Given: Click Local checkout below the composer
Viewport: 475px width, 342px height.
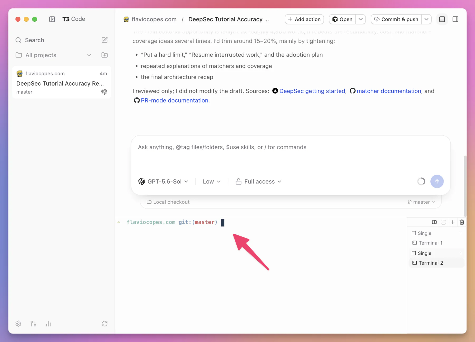Looking at the screenshot, I should coord(168,202).
